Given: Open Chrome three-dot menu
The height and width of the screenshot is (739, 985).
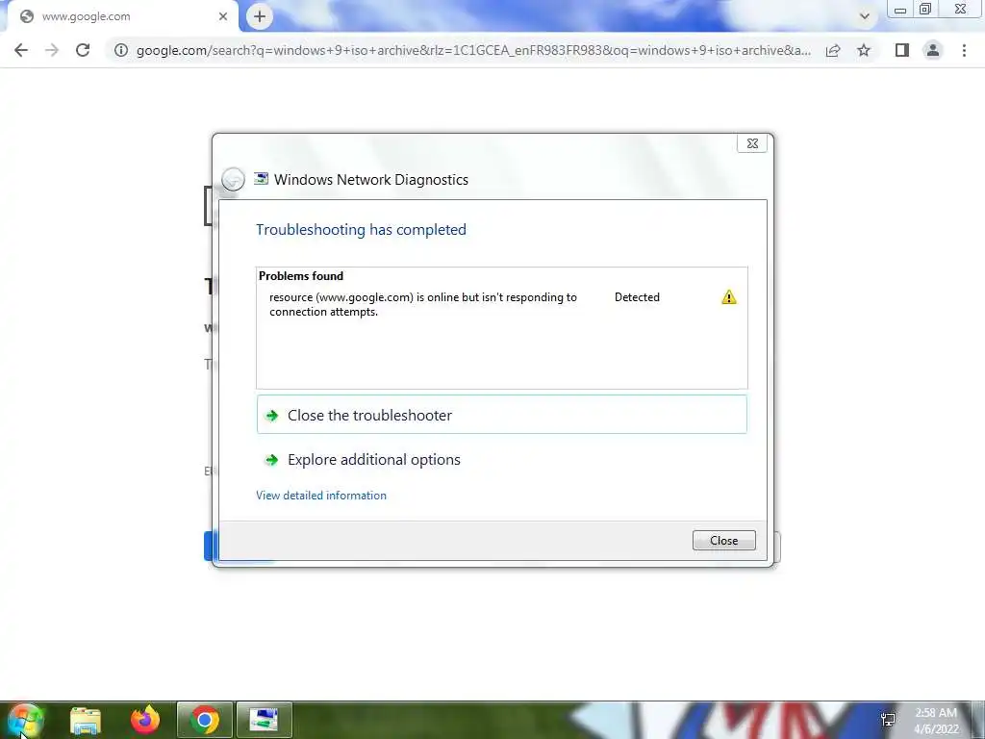Looking at the screenshot, I should coord(964,50).
